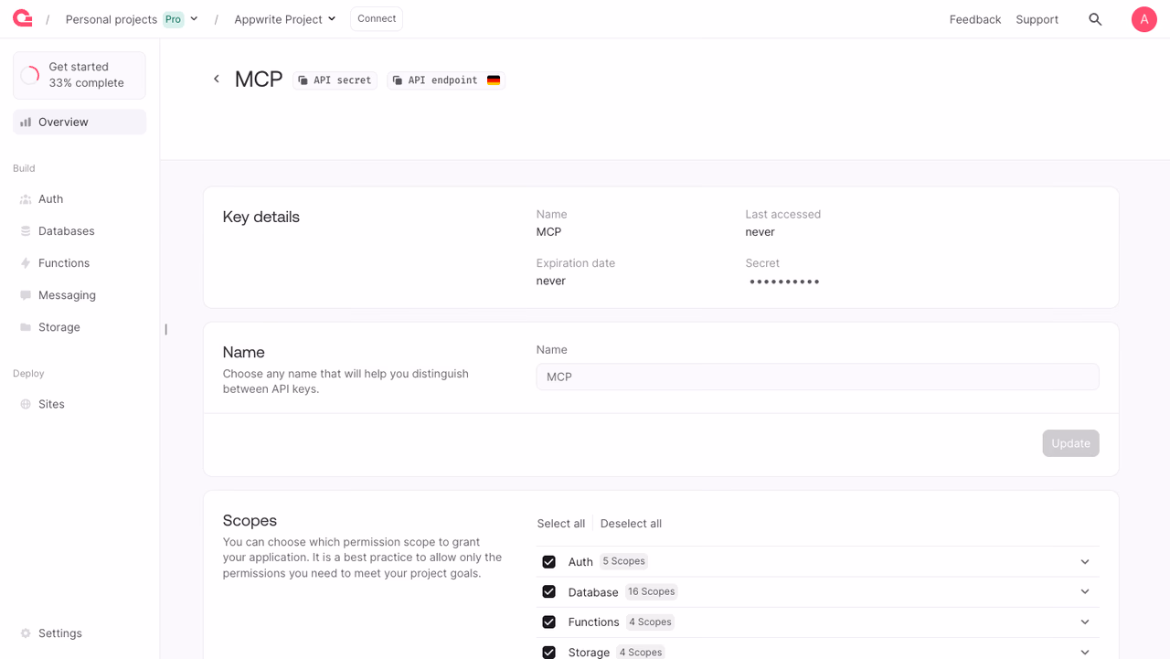Screen dimensions: 1170x659
Task: Expand the Functions scopes chevron
Action: [1085, 622]
